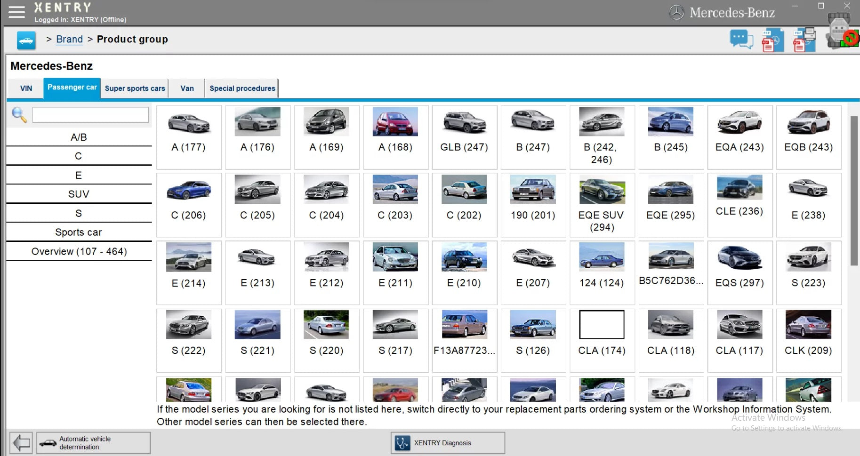Click the PDF document with clock icon

click(x=772, y=40)
